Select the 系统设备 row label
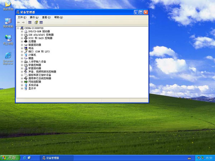Viewport: 215px width, 161px height. point(33,85)
